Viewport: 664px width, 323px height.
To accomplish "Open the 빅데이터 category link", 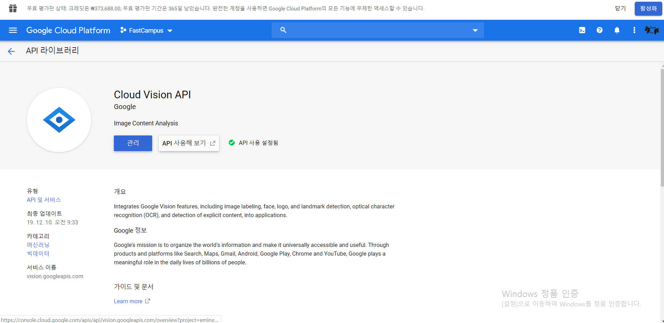I will (38, 254).
